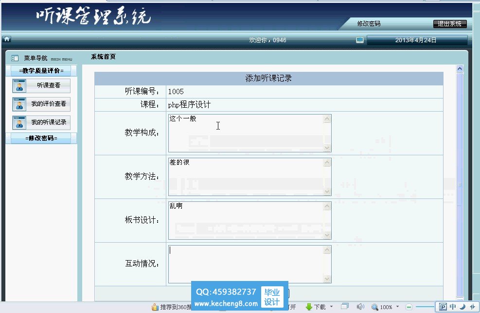Click 退出系统 to log out
The height and width of the screenshot is (313, 480).
pyautogui.click(x=450, y=23)
